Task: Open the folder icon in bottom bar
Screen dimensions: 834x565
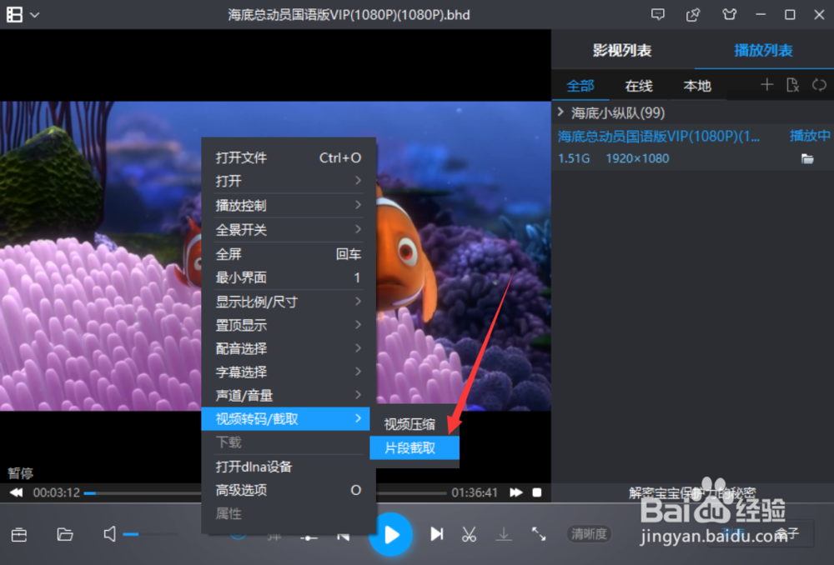Action: tap(65, 533)
